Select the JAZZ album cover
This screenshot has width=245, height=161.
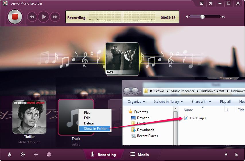(x=122, y=59)
